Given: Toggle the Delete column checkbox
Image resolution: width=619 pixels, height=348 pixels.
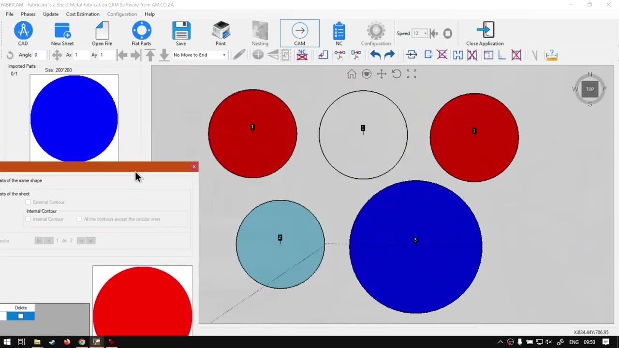Looking at the screenshot, I should [20, 316].
